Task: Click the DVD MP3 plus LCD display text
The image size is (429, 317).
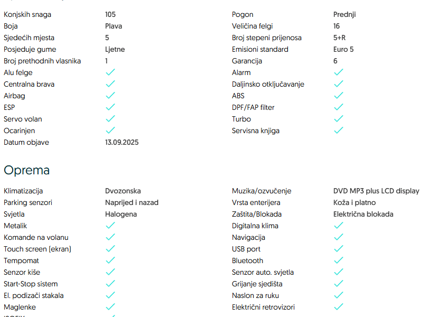Action: (376, 191)
